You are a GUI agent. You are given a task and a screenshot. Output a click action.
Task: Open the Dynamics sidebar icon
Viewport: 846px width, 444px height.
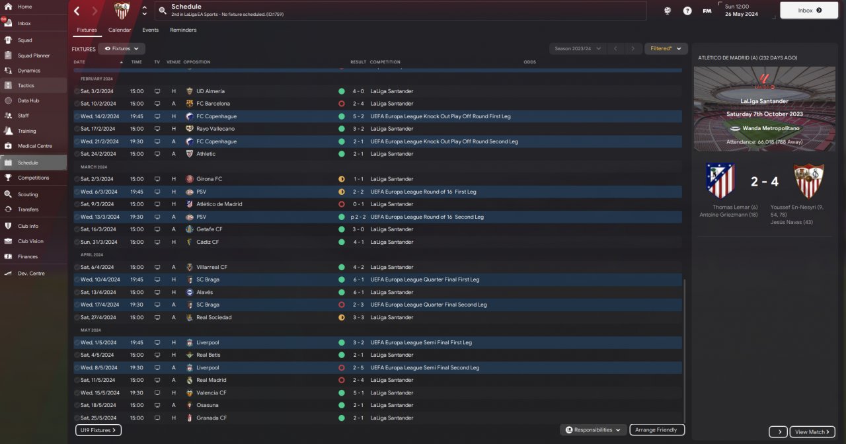(8, 71)
